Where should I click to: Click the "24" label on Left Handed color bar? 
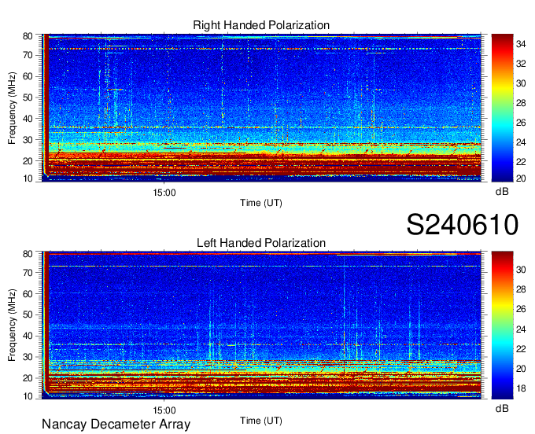(521, 329)
